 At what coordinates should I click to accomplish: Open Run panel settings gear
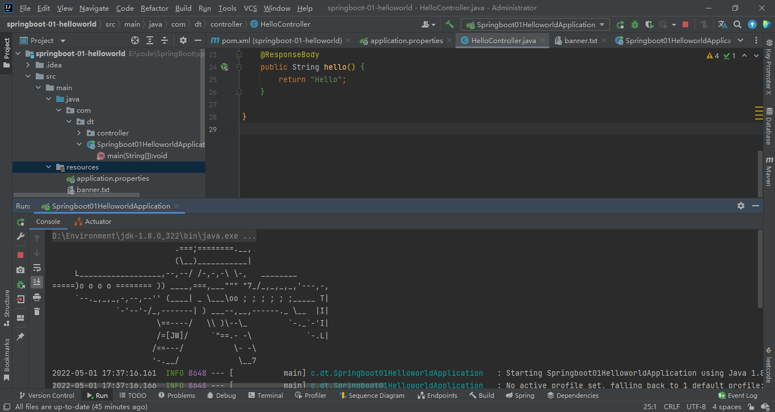point(741,206)
